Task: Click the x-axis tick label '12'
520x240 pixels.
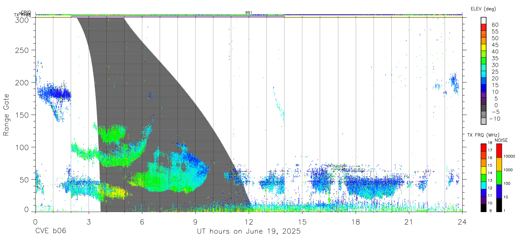Action: (249, 222)
